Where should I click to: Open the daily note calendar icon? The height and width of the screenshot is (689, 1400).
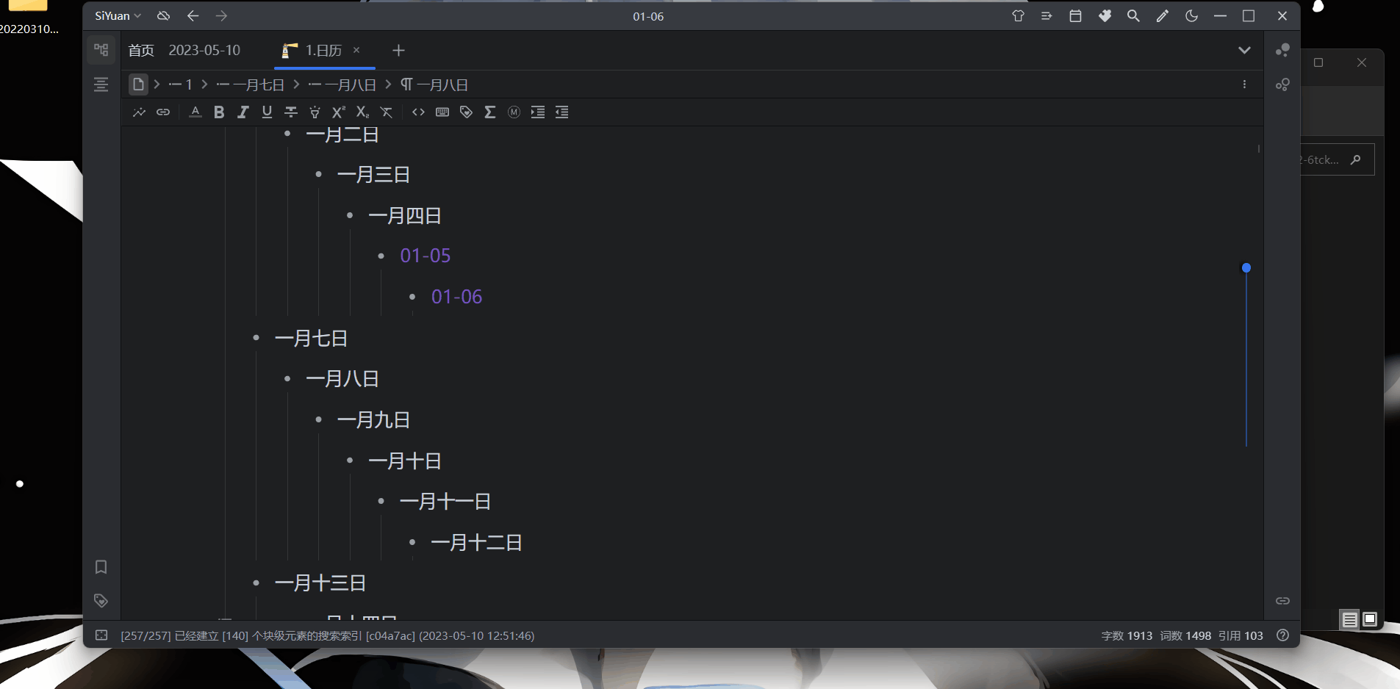[x=1075, y=15]
